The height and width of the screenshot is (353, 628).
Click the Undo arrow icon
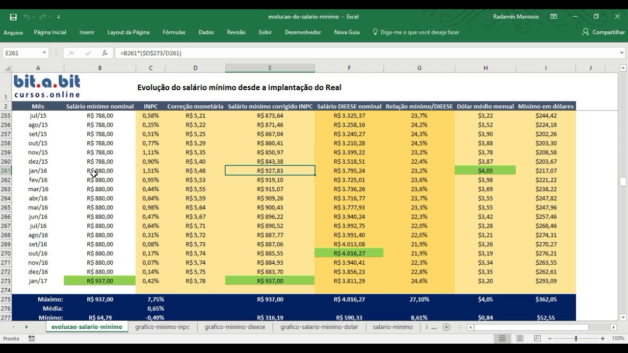click(x=26, y=17)
